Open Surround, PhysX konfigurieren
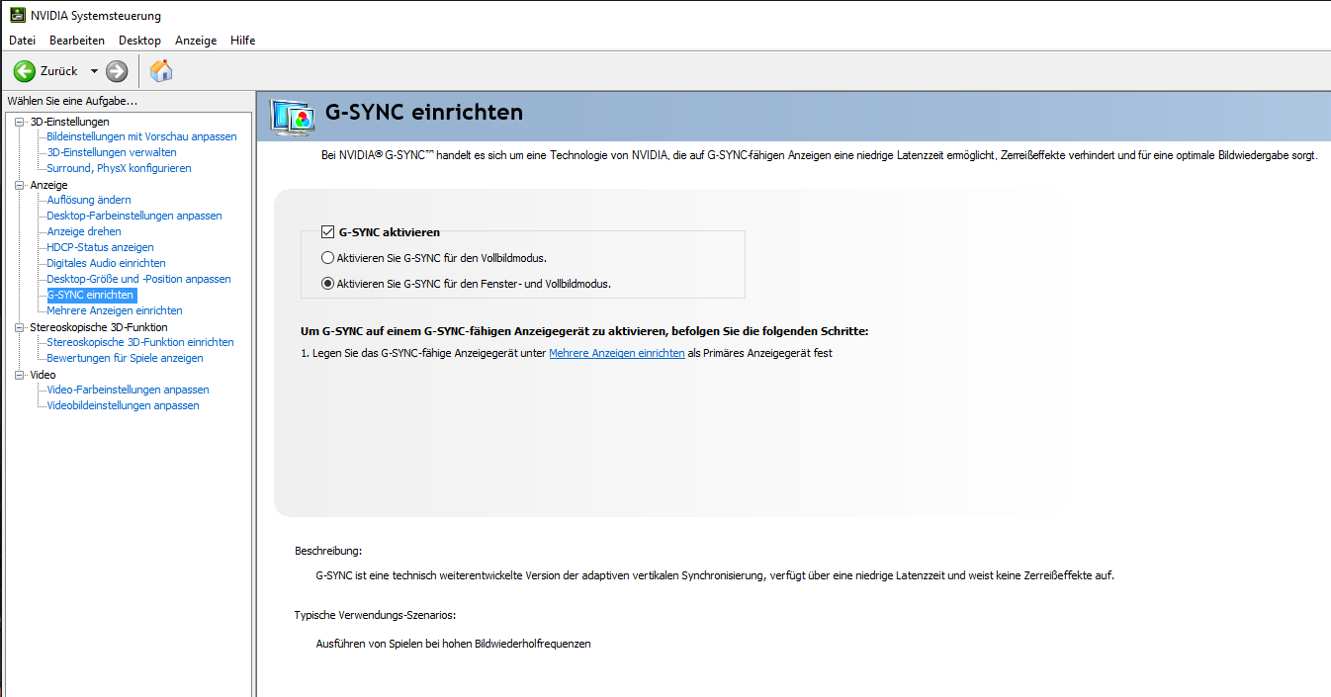 pyautogui.click(x=120, y=168)
